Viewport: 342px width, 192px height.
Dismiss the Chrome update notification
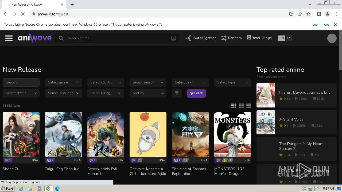[x=336, y=25]
